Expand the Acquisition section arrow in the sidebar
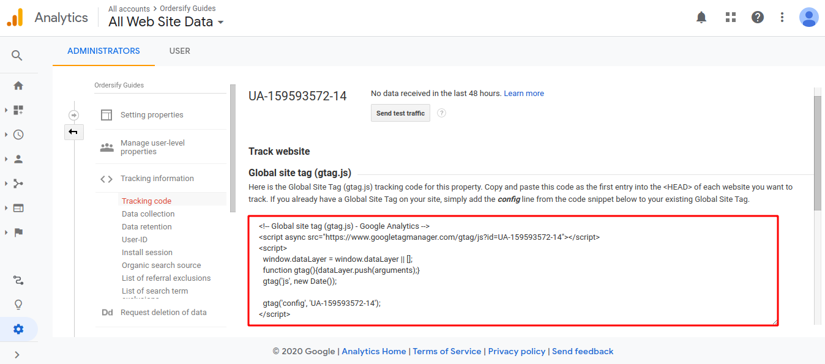This screenshot has width=825, height=364. click(6, 184)
